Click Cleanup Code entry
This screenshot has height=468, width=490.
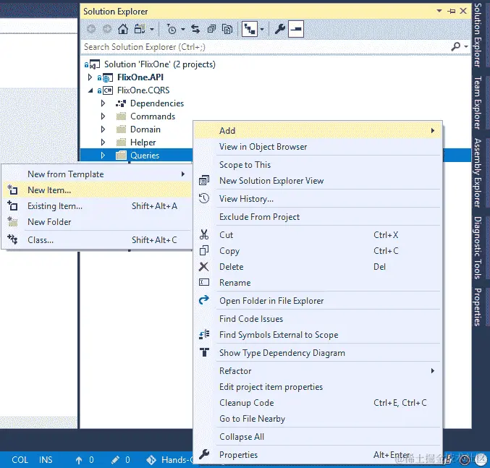tap(318, 403)
